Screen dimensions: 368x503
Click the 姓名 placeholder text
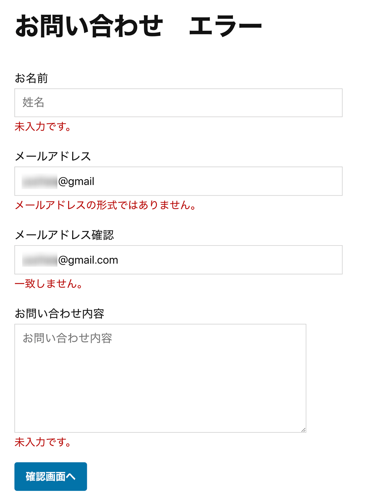[33, 103]
